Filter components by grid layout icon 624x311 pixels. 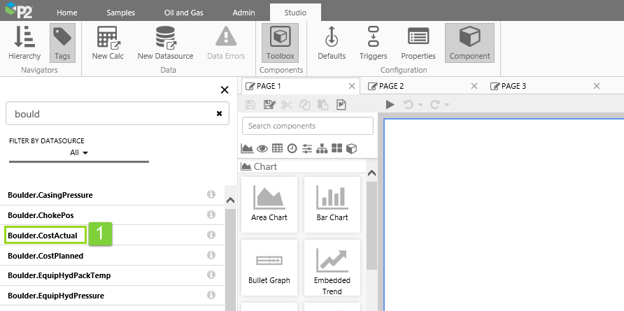336,148
